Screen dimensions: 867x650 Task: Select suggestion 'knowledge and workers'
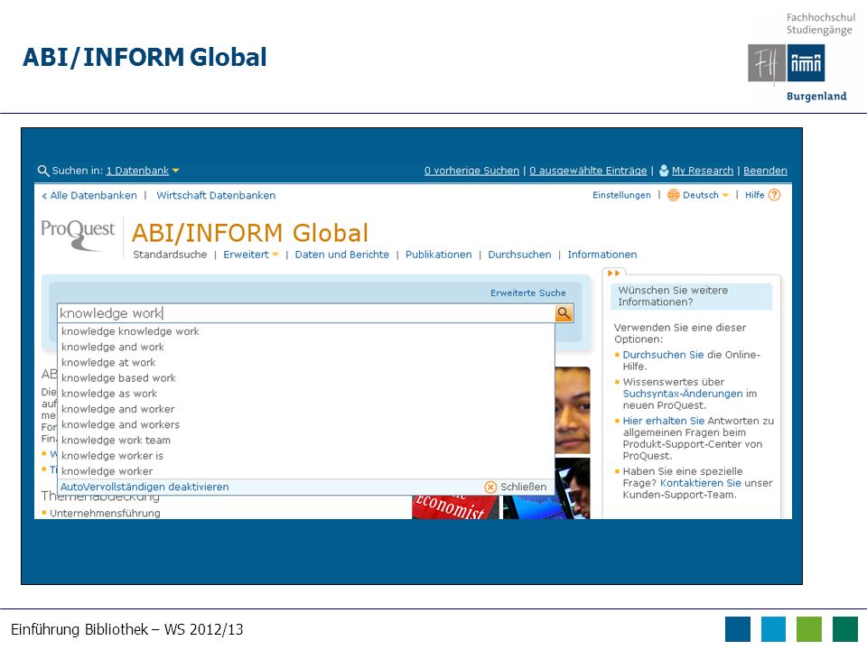click(306, 424)
